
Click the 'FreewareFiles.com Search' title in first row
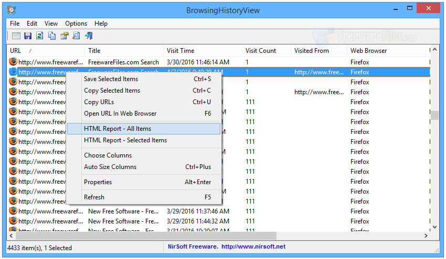click(x=123, y=62)
